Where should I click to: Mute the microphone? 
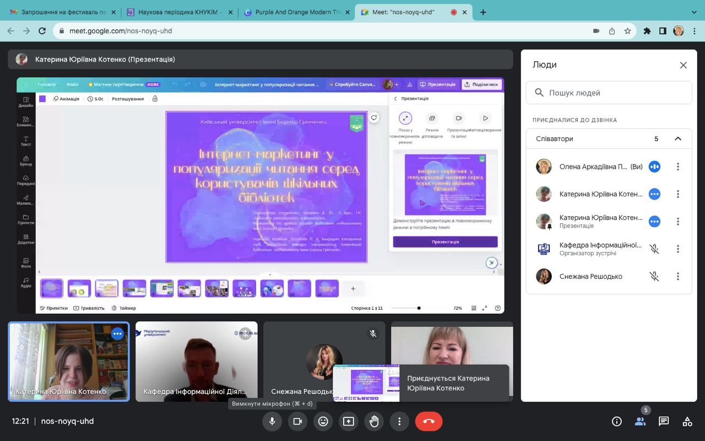coord(272,421)
